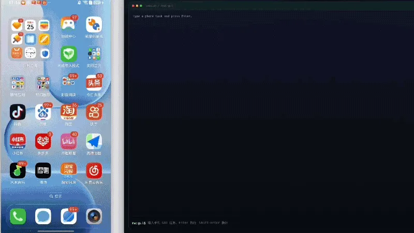Open the green shield leaf app
The width and height of the screenshot is (414, 233).
click(68, 54)
